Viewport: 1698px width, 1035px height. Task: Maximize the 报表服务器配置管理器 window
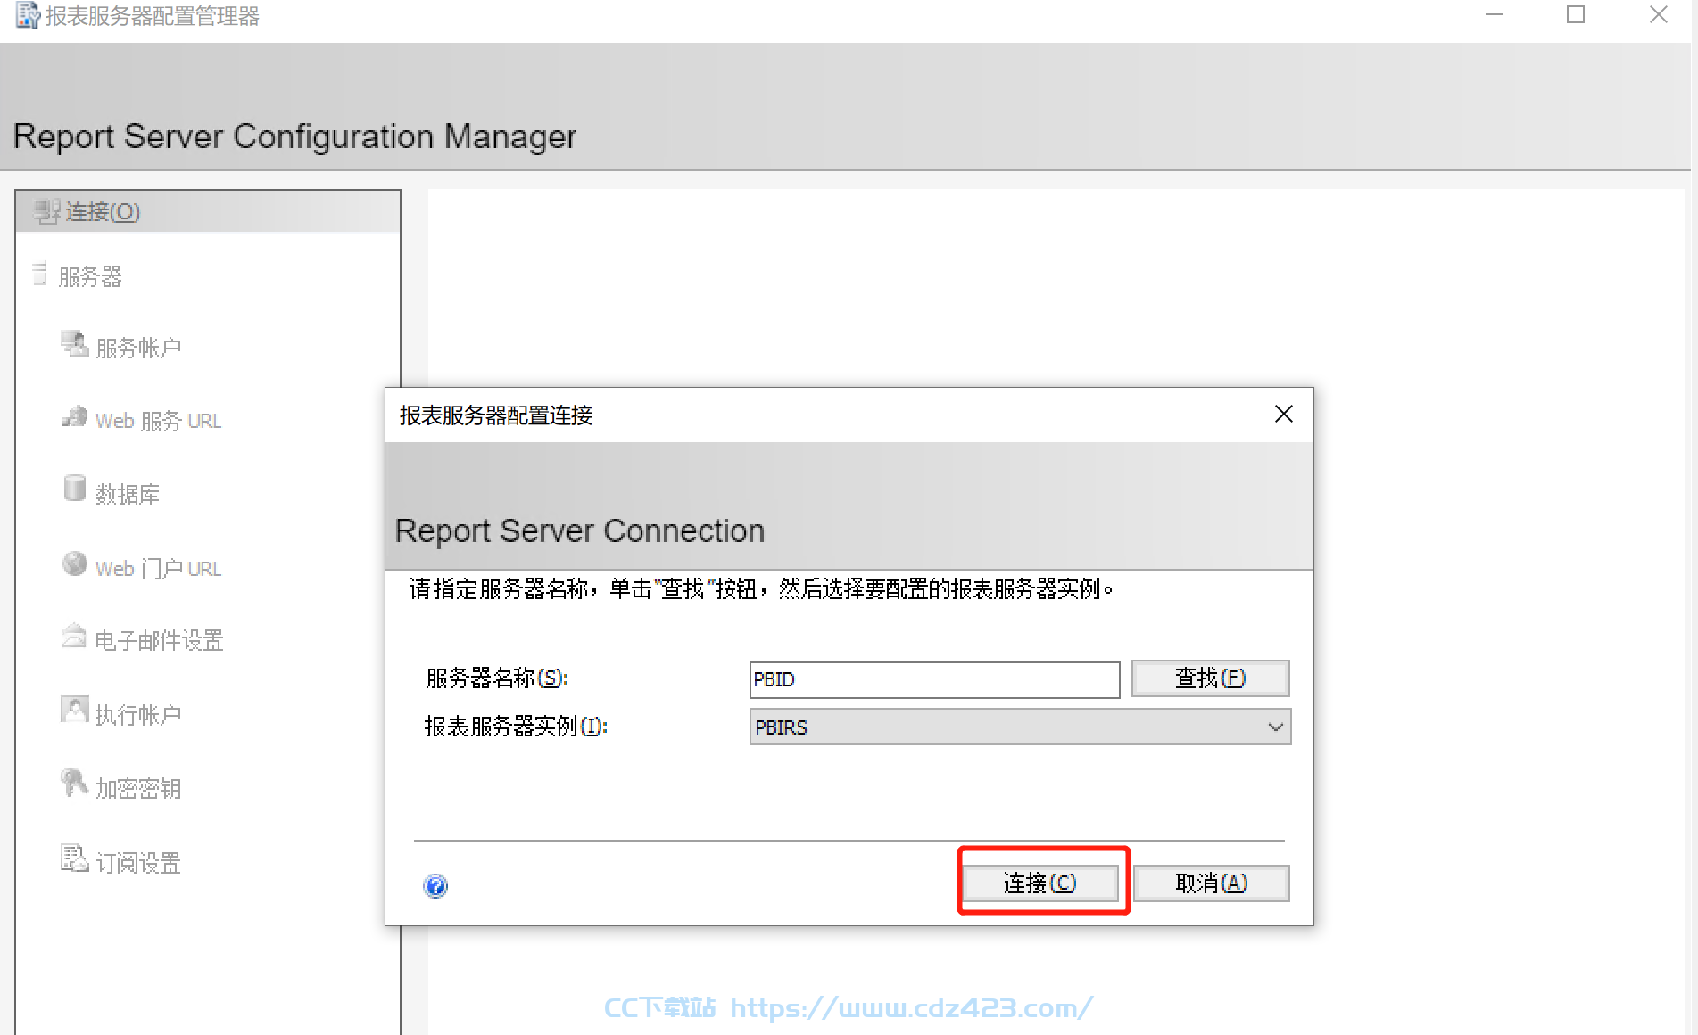click(x=1576, y=15)
